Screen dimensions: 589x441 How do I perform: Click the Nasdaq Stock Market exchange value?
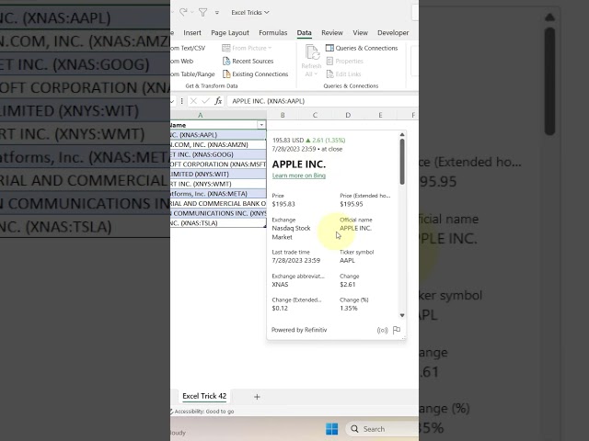(291, 232)
